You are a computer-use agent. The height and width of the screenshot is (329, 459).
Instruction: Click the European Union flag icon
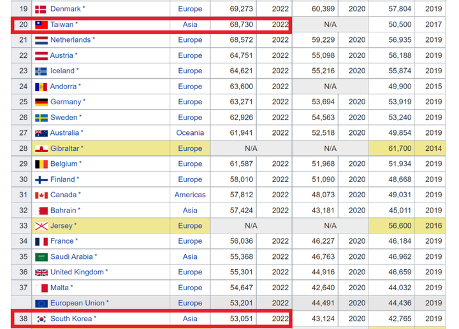(41, 304)
